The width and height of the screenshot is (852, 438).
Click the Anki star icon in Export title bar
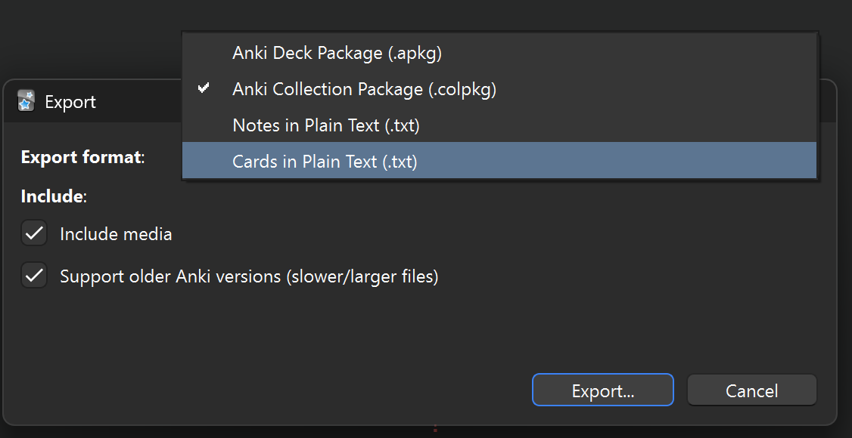[26, 100]
